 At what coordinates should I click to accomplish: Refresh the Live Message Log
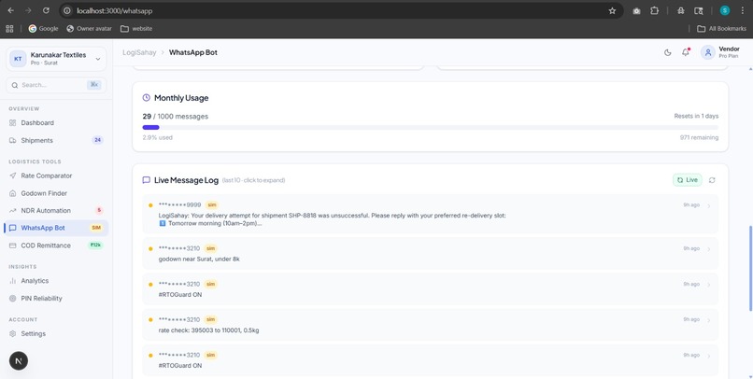point(712,180)
